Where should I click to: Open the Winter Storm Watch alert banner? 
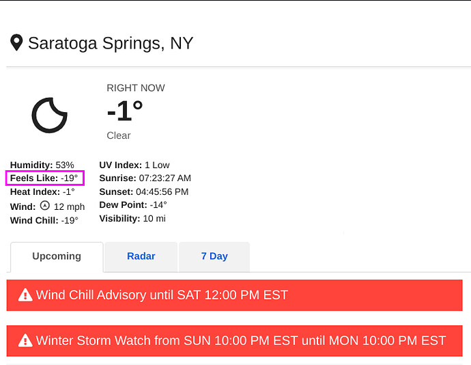(x=234, y=341)
